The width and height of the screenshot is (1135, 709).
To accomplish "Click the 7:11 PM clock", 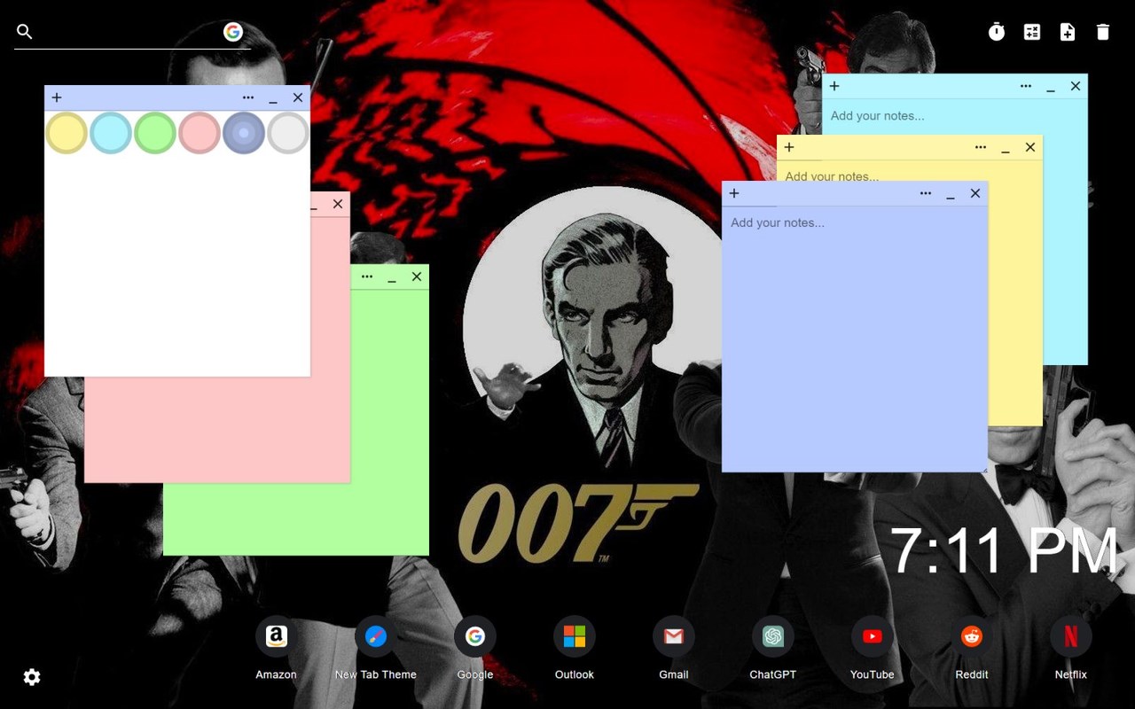I will (x=1004, y=551).
